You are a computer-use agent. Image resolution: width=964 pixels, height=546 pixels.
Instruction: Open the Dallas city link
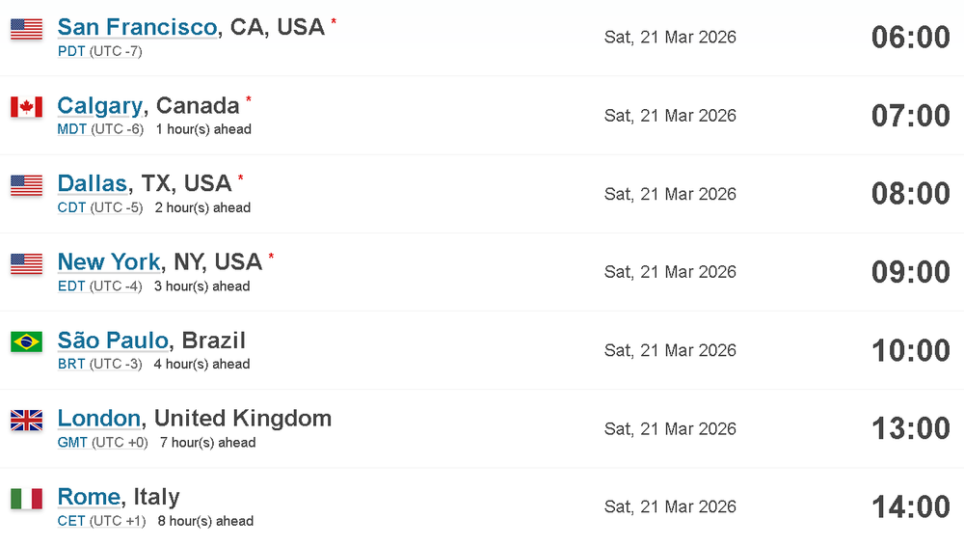point(93,183)
